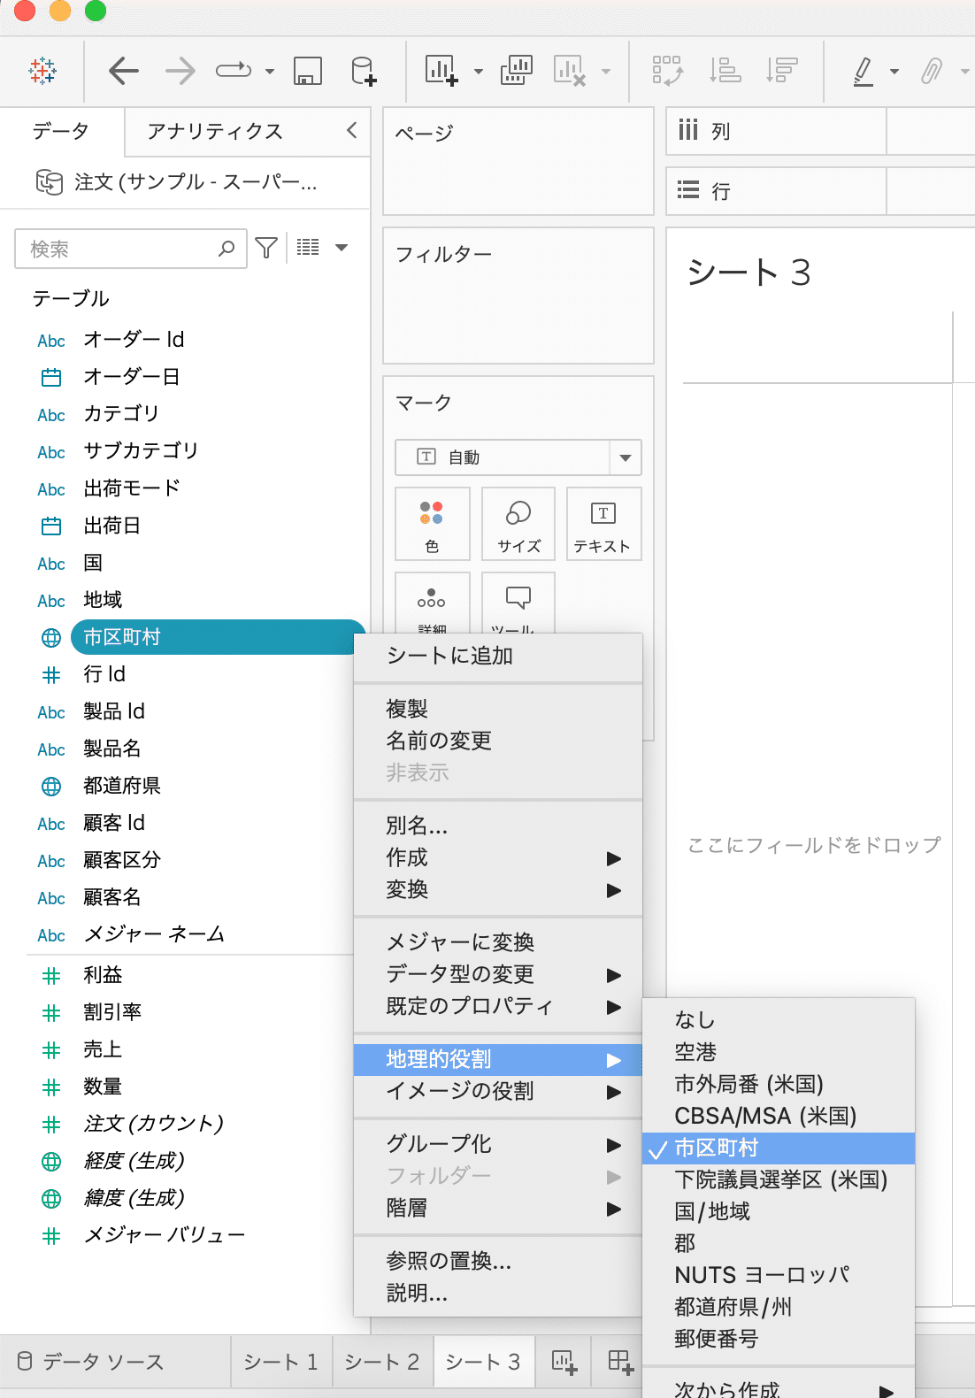Screen dimensions: 975x1398
Task: Open the new worksheet dropdown arrow
Action: (479, 72)
